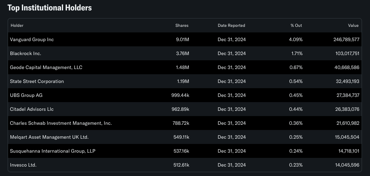This screenshot has height=176, width=370.
Task: Click the 103,017,751 value cell
Action: click(347, 54)
